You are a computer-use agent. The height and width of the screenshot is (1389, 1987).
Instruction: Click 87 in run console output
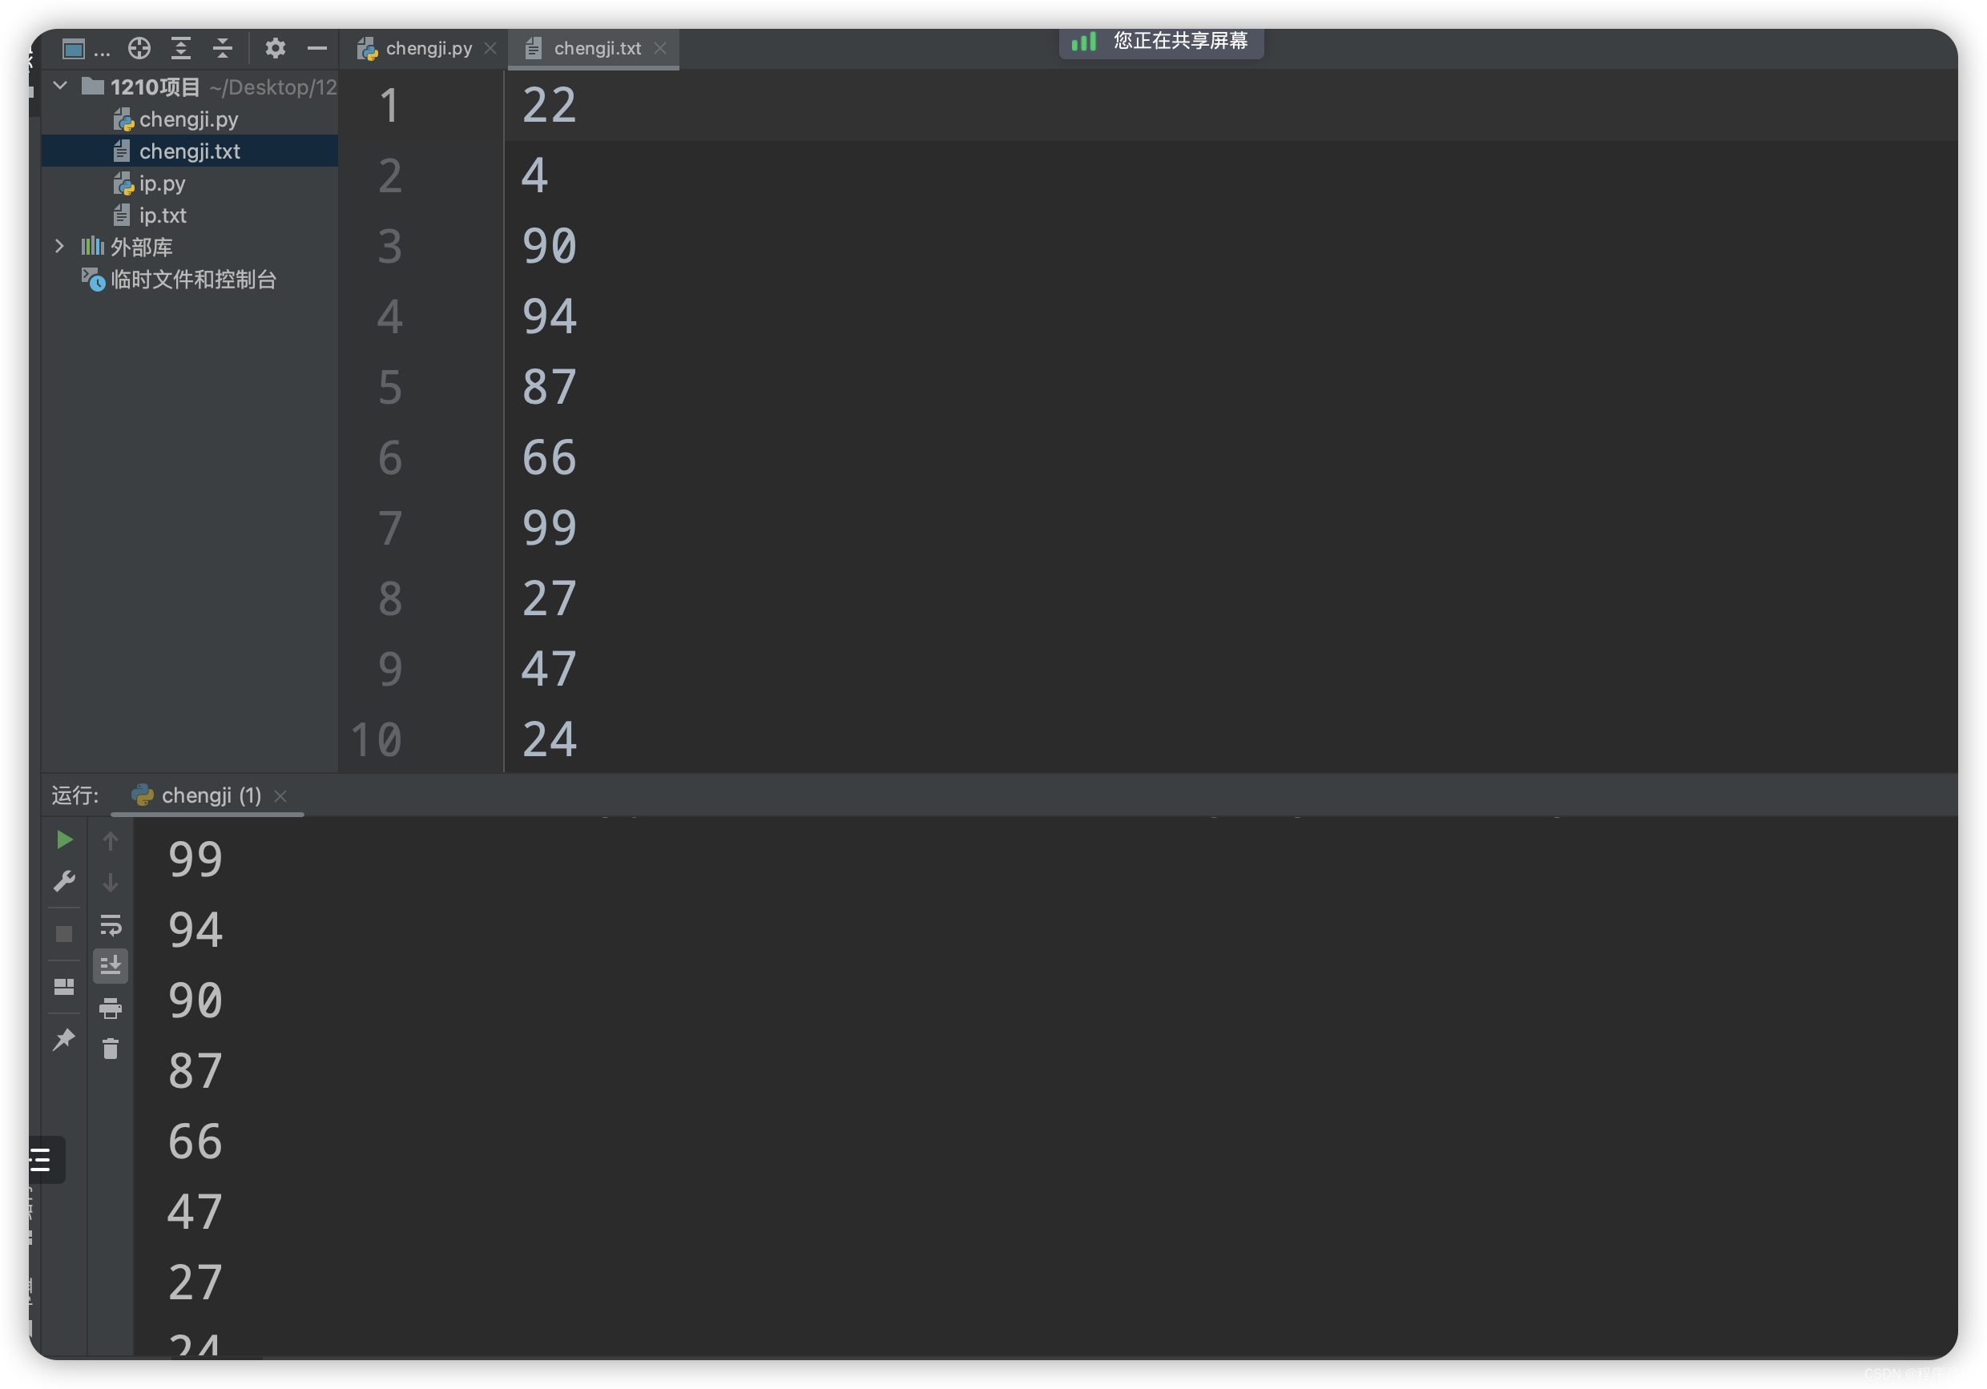tap(195, 1072)
